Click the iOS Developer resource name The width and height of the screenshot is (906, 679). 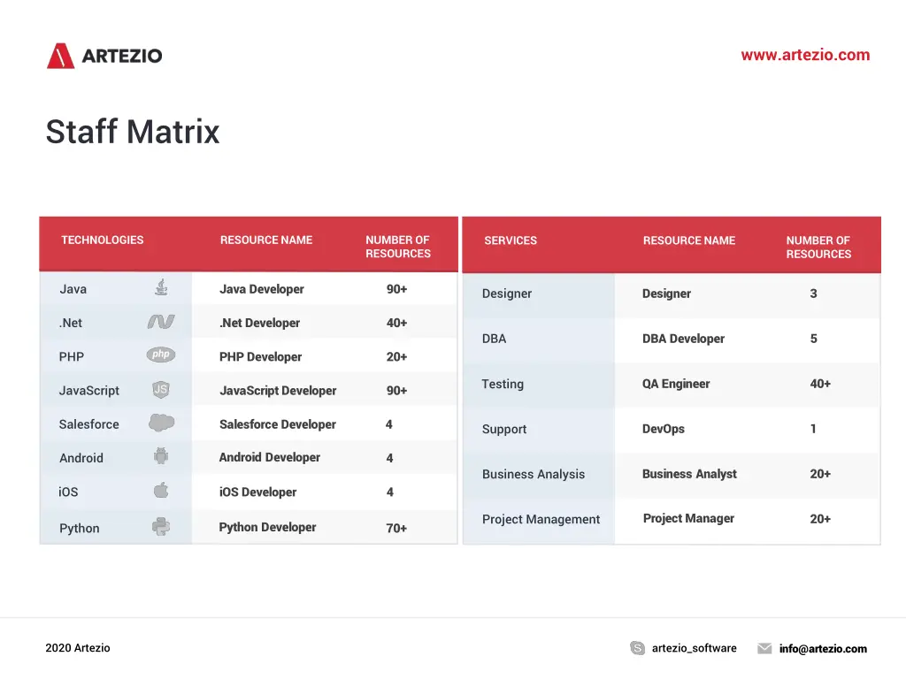coord(257,492)
